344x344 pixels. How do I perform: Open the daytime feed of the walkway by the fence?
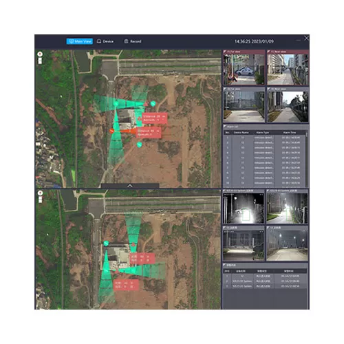tap(288, 107)
